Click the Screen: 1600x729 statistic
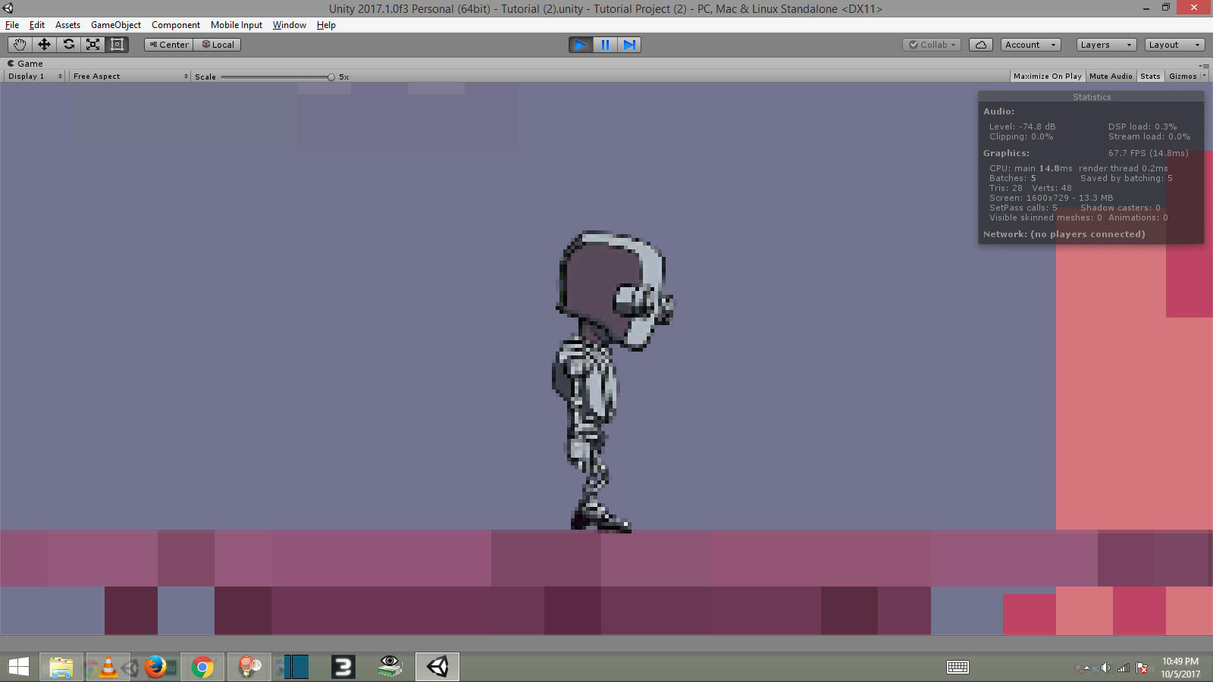The width and height of the screenshot is (1213, 682). pos(1051,198)
